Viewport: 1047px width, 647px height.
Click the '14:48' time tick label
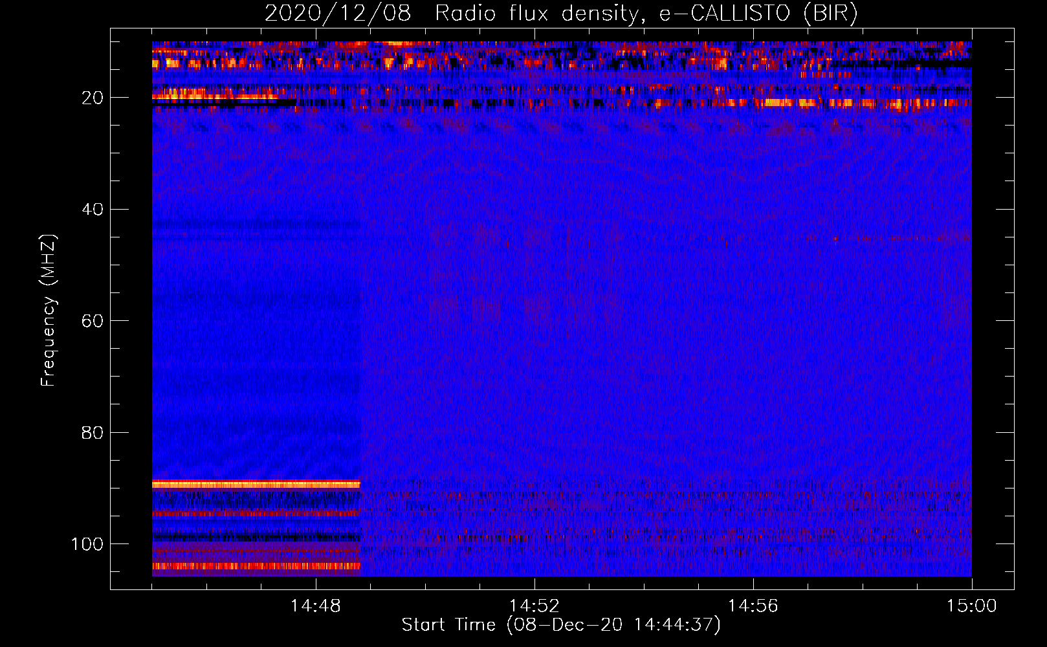tap(316, 606)
